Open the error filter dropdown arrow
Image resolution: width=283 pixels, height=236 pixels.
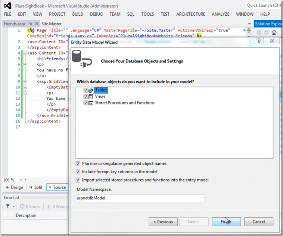coord(13,206)
